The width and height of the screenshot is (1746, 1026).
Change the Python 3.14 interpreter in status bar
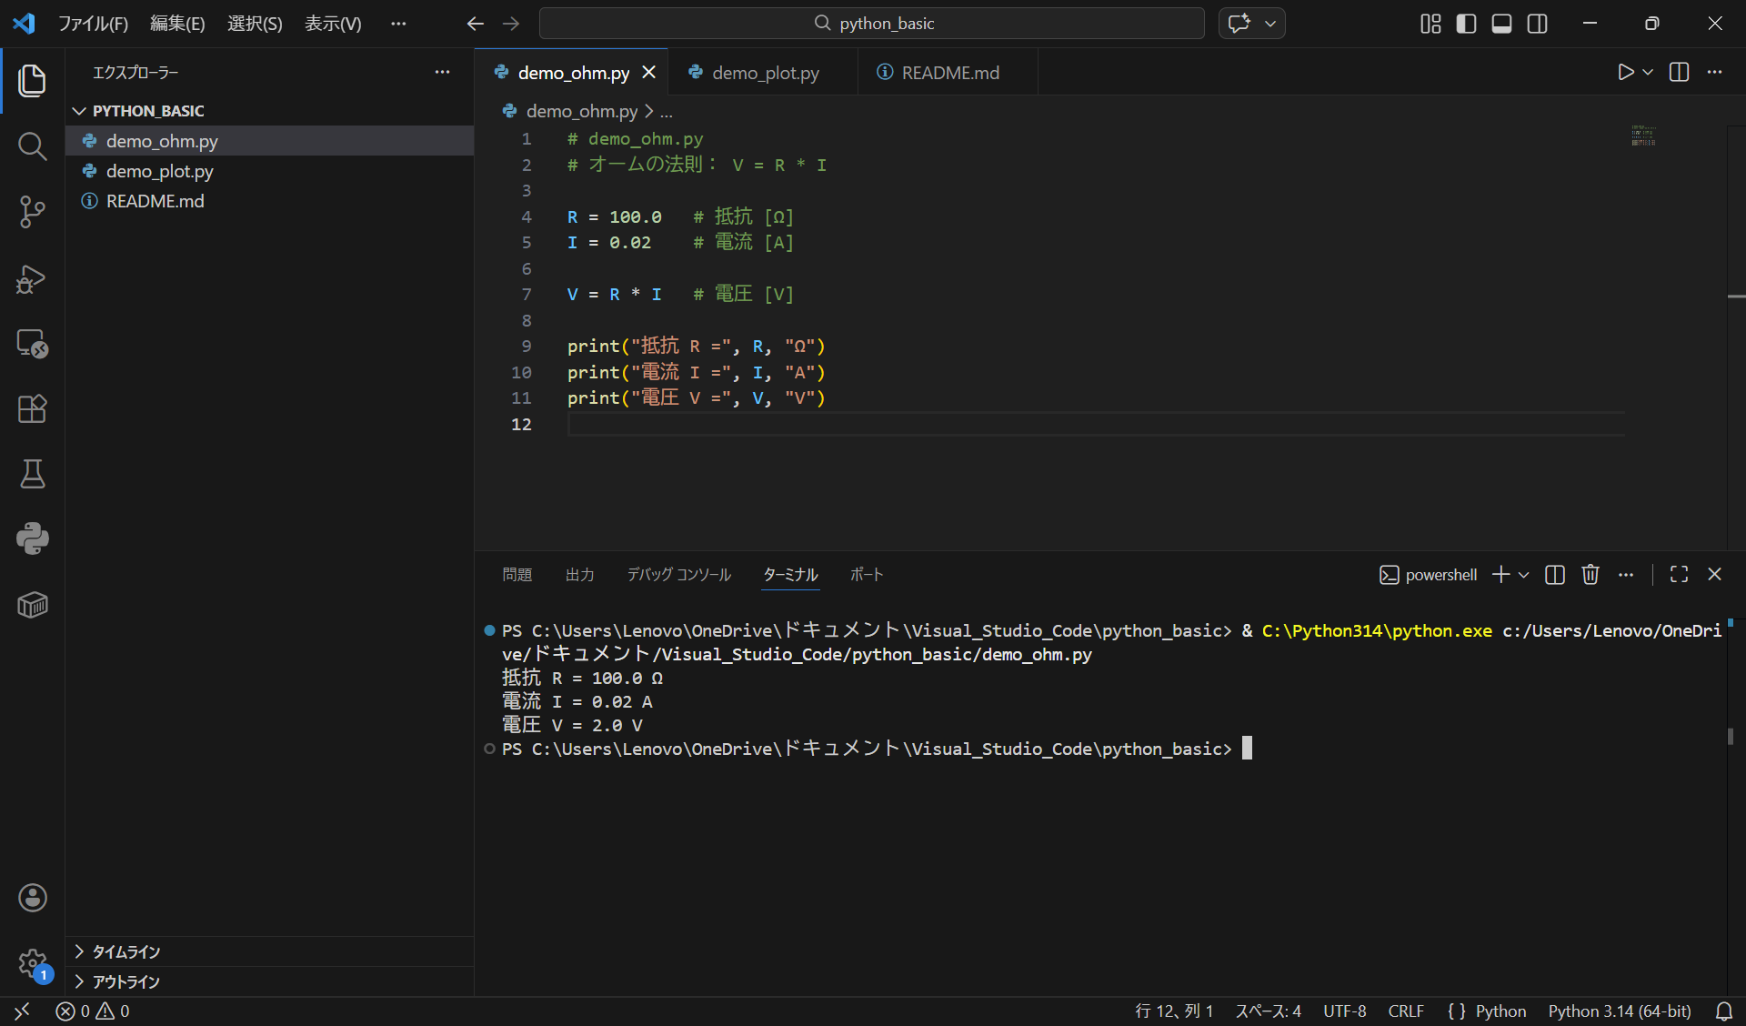tap(1619, 1011)
